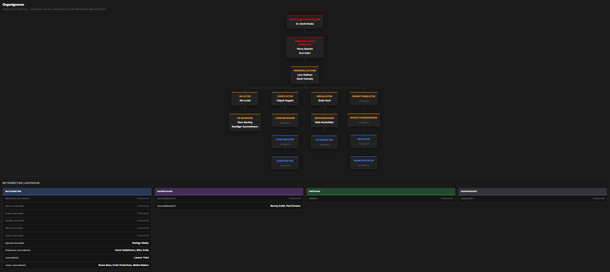Select the Master Journalist row

click(77, 206)
